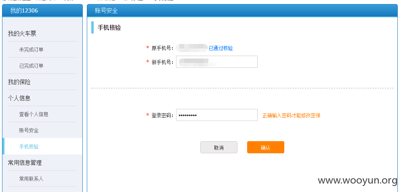The height and width of the screenshot is (192, 401).
Task: Click the 已通过核验 link
Action: coord(221,48)
